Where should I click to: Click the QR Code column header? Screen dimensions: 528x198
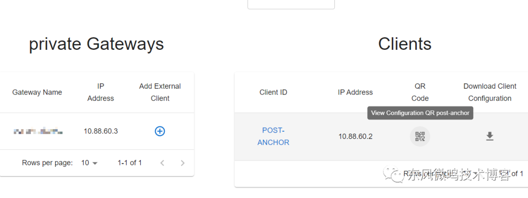420,92
